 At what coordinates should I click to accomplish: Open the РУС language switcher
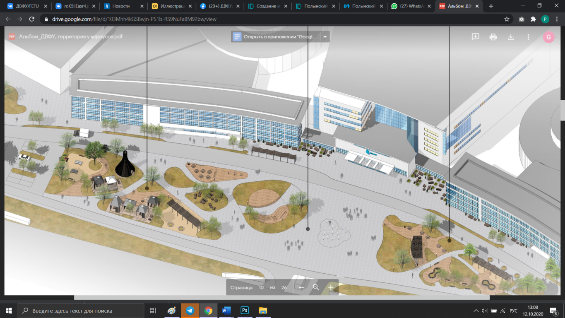[513, 311]
